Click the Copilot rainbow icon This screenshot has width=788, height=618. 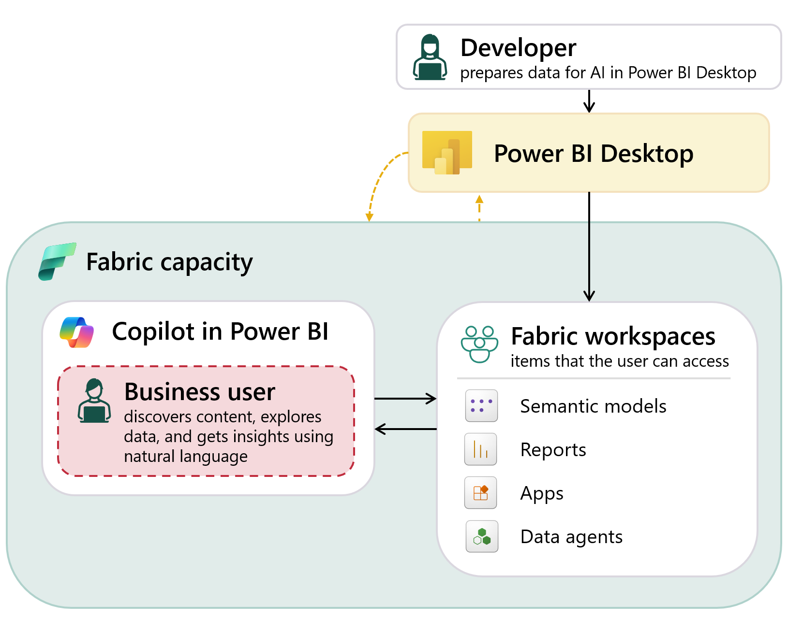click(x=76, y=332)
